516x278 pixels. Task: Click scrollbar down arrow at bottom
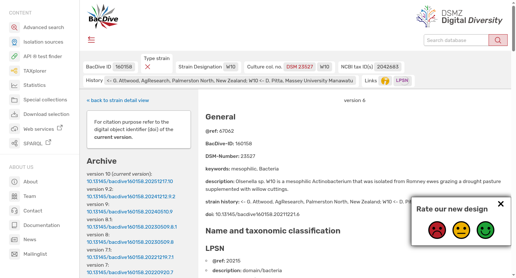pyautogui.click(x=513, y=275)
